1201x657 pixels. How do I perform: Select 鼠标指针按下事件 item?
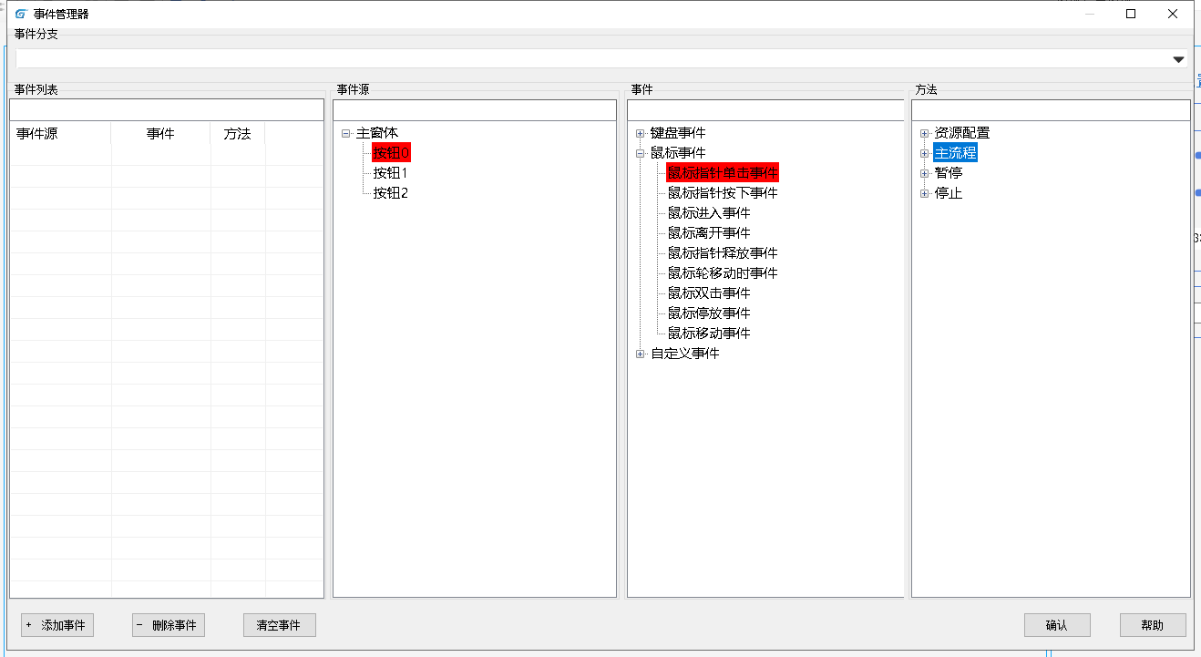723,193
